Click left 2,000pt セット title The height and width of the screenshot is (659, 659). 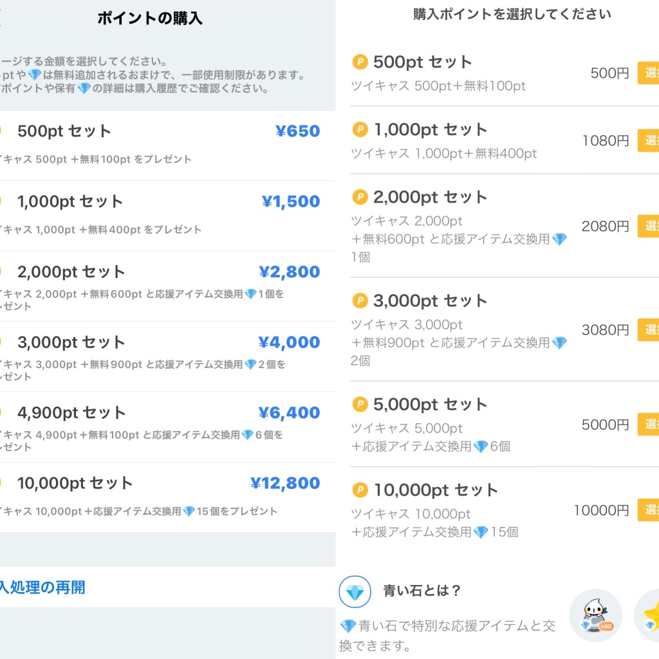pyautogui.click(x=71, y=272)
